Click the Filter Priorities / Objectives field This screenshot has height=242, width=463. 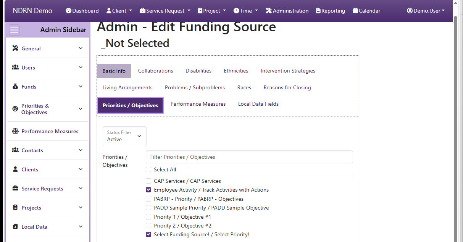pos(249,157)
